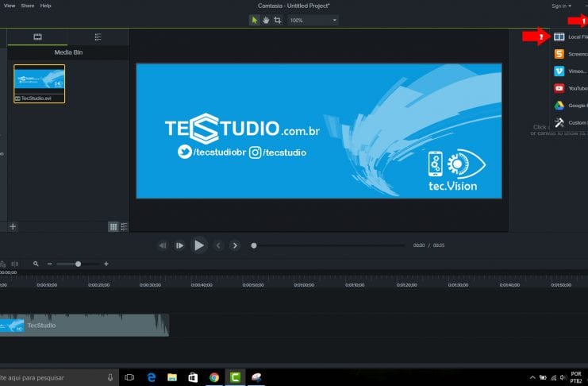Open the Help menu

pyautogui.click(x=45, y=6)
